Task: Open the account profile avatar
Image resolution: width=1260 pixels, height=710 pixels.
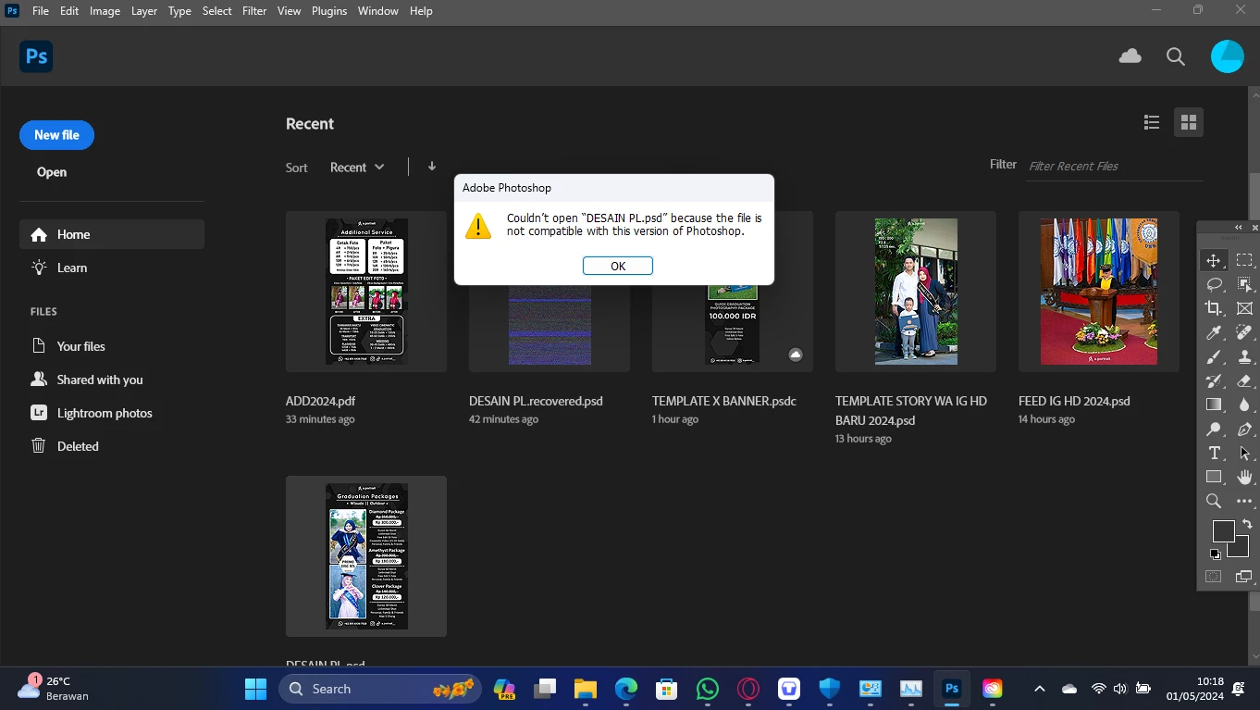Action: pyautogui.click(x=1228, y=56)
